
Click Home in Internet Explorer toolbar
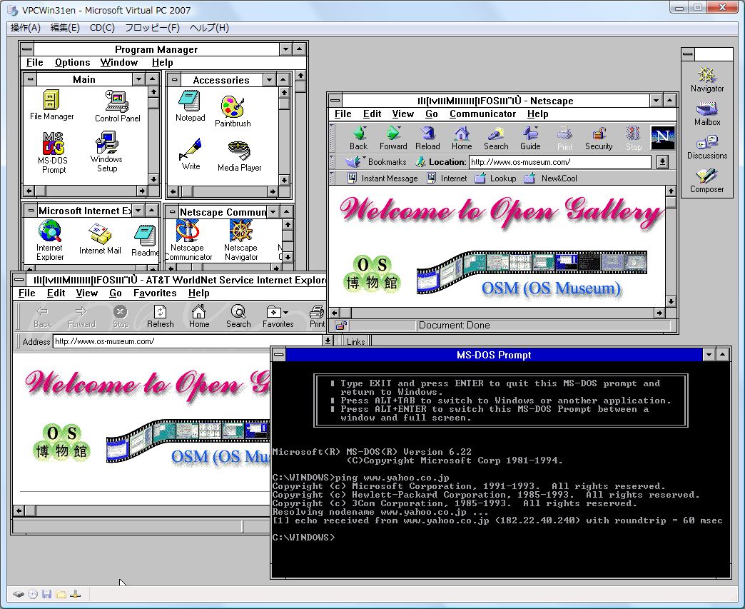[198, 316]
